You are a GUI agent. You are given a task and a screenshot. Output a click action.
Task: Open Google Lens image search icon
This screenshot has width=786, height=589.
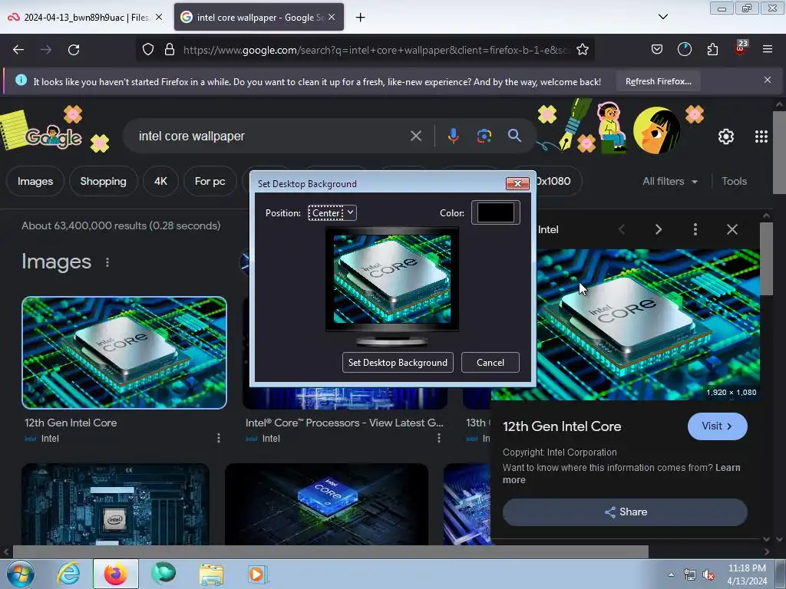click(x=484, y=136)
